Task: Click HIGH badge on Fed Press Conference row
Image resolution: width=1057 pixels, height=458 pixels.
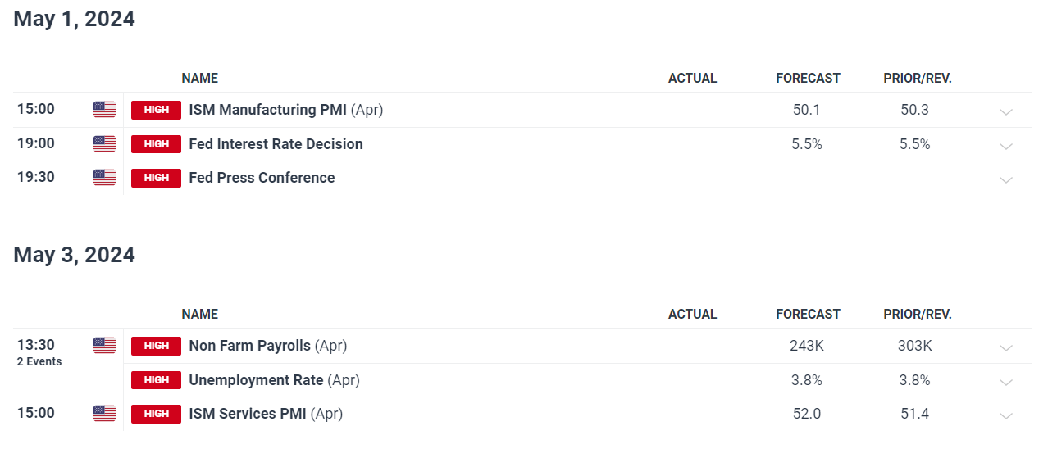Action: pyautogui.click(x=156, y=178)
